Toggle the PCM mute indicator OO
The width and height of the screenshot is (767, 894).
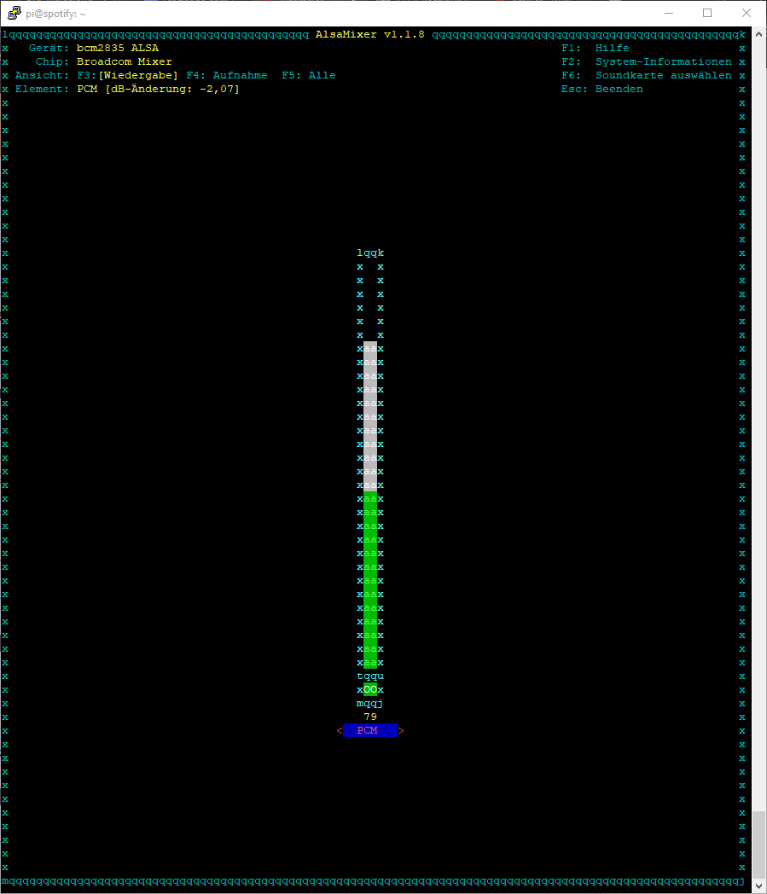tap(369, 689)
